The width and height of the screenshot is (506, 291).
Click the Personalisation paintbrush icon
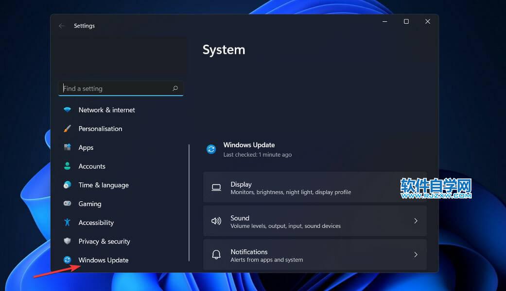click(67, 129)
